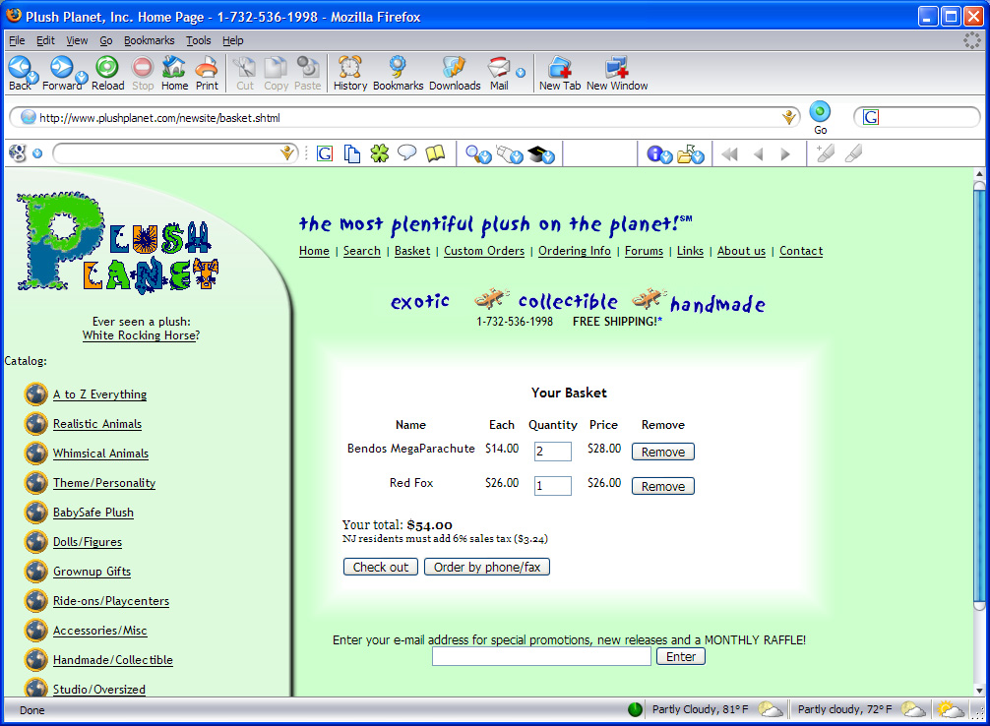Click the Reload toolbar icon
The width and height of the screenshot is (990, 726).
click(x=107, y=68)
